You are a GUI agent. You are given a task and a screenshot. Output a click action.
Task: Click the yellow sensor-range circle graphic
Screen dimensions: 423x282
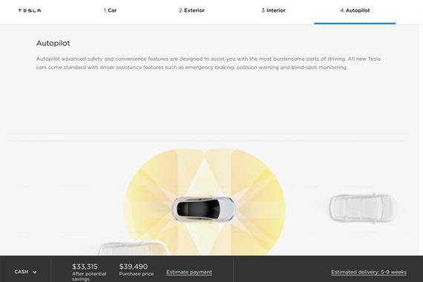(205, 202)
